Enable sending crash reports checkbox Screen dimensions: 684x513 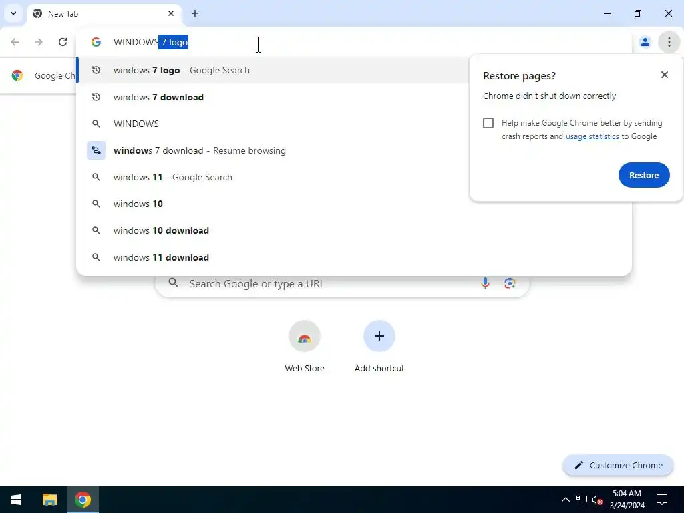tap(488, 123)
